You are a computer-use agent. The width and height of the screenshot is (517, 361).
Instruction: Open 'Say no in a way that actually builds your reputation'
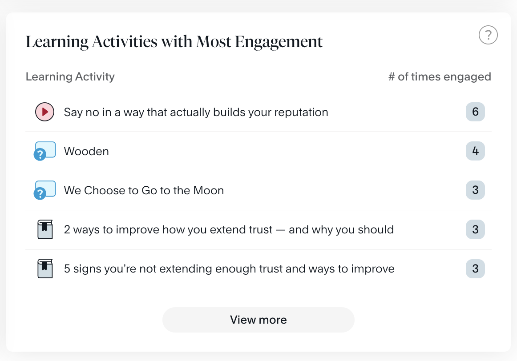tap(196, 112)
